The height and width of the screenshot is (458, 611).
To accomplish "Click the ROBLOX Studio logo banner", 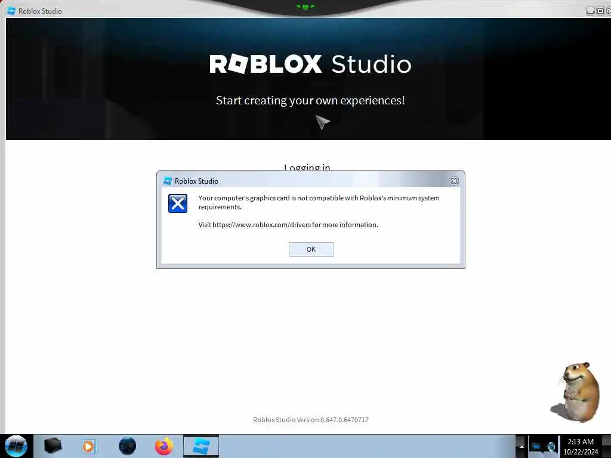I will tap(310, 64).
